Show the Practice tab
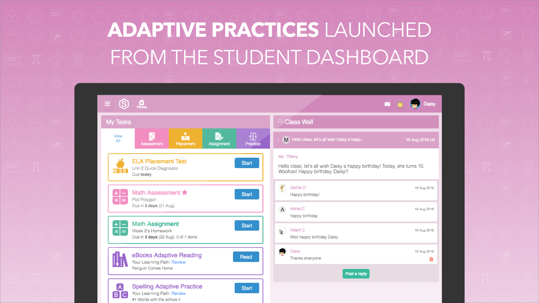The image size is (539, 303). coord(253,139)
